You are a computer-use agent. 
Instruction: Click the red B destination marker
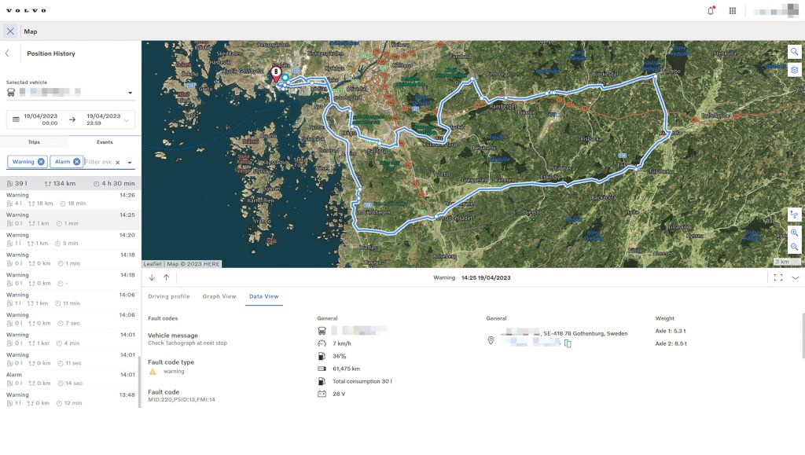click(x=276, y=74)
